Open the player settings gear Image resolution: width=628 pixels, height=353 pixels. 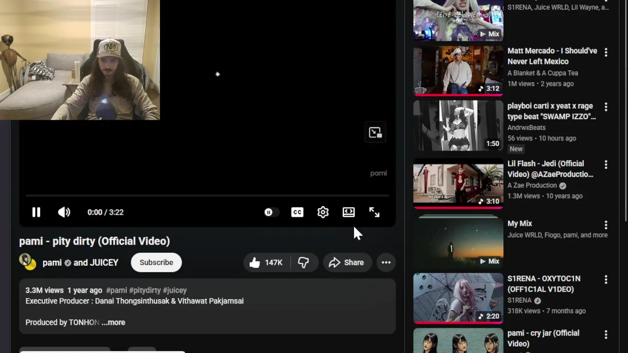pyautogui.click(x=323, y=212)
